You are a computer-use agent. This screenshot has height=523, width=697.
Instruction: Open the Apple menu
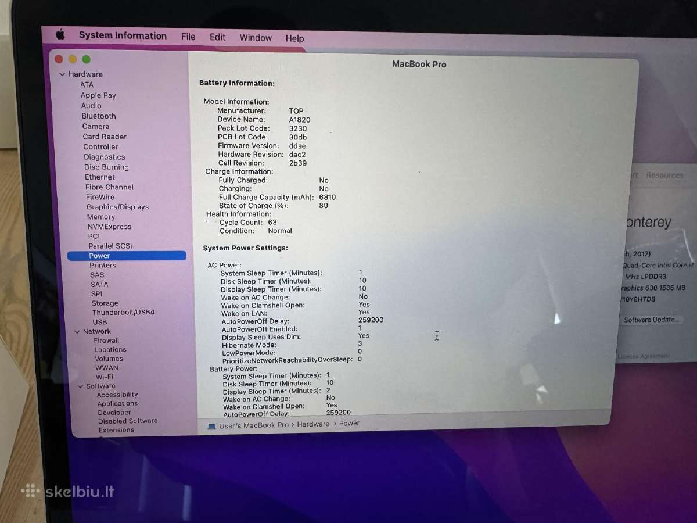pyautogui.click(x=60, y=35)
